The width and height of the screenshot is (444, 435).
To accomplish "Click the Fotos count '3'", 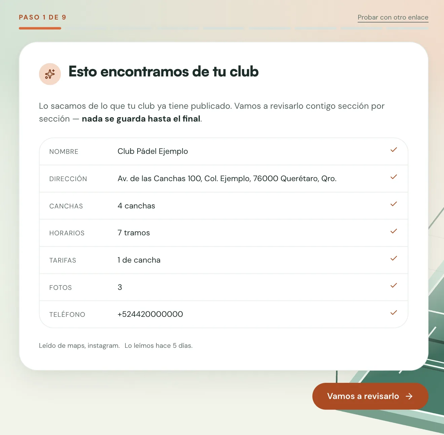I will 120,287.
